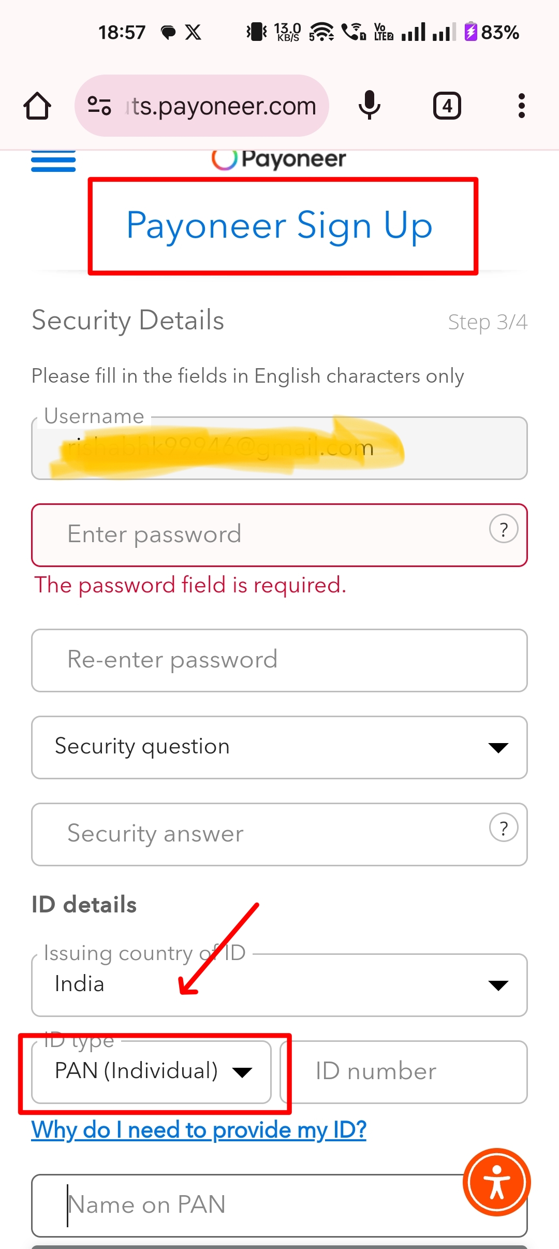Viewport: 559px width, 1249px height.
Task: Tap the security answer help icon
Action: (504, 827)
